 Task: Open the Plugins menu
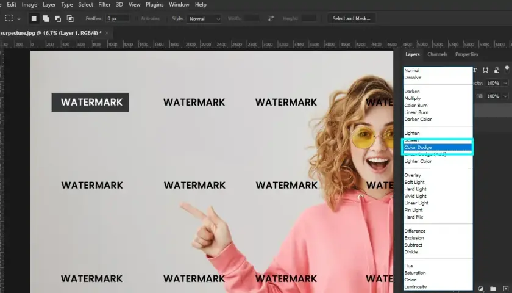tap(154, 5)
